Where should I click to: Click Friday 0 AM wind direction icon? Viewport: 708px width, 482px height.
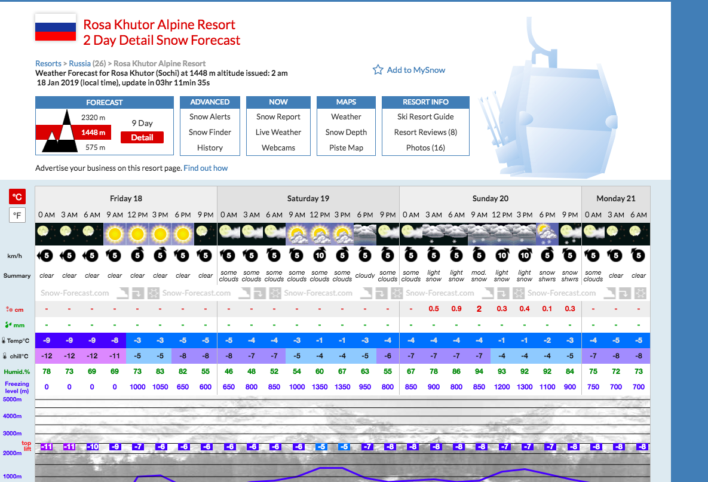coord(45,256)
